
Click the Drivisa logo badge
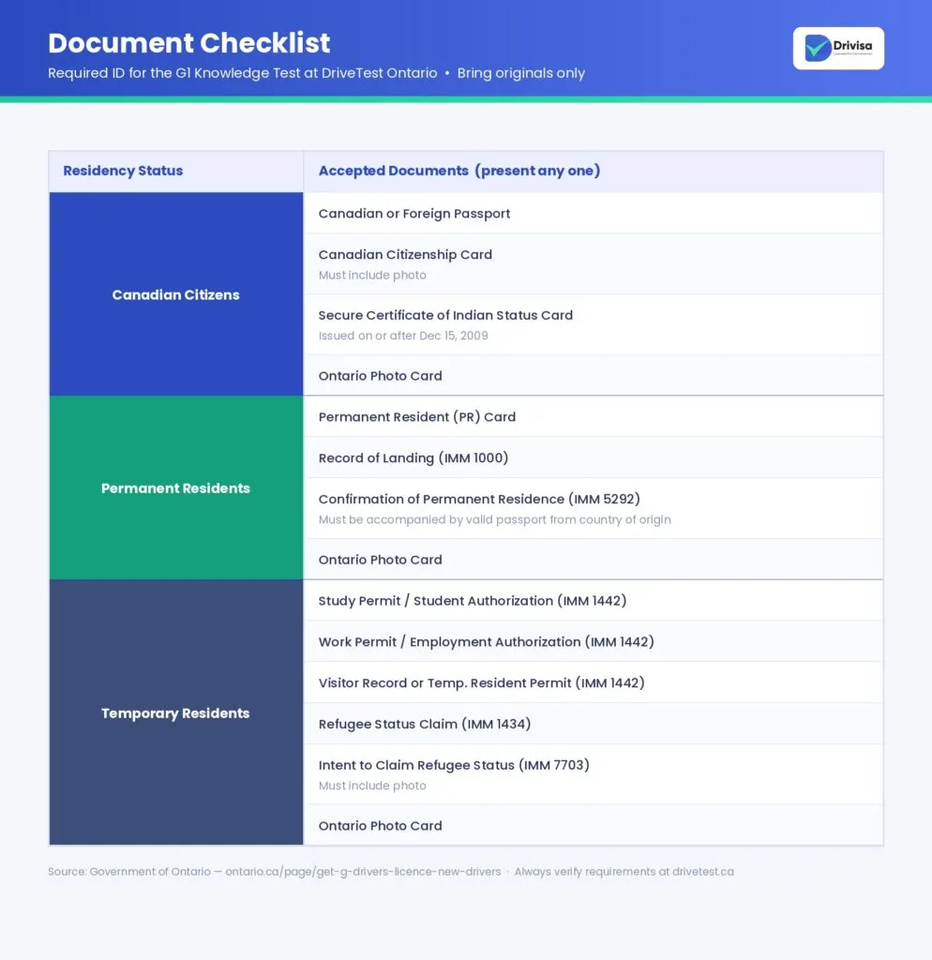point(838,49)
